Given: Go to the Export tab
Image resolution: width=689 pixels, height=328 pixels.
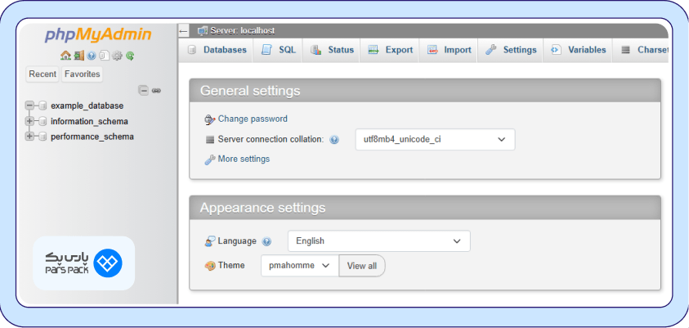Looking at the screenshot, I should pyautogui.click(x=390, y=50).
